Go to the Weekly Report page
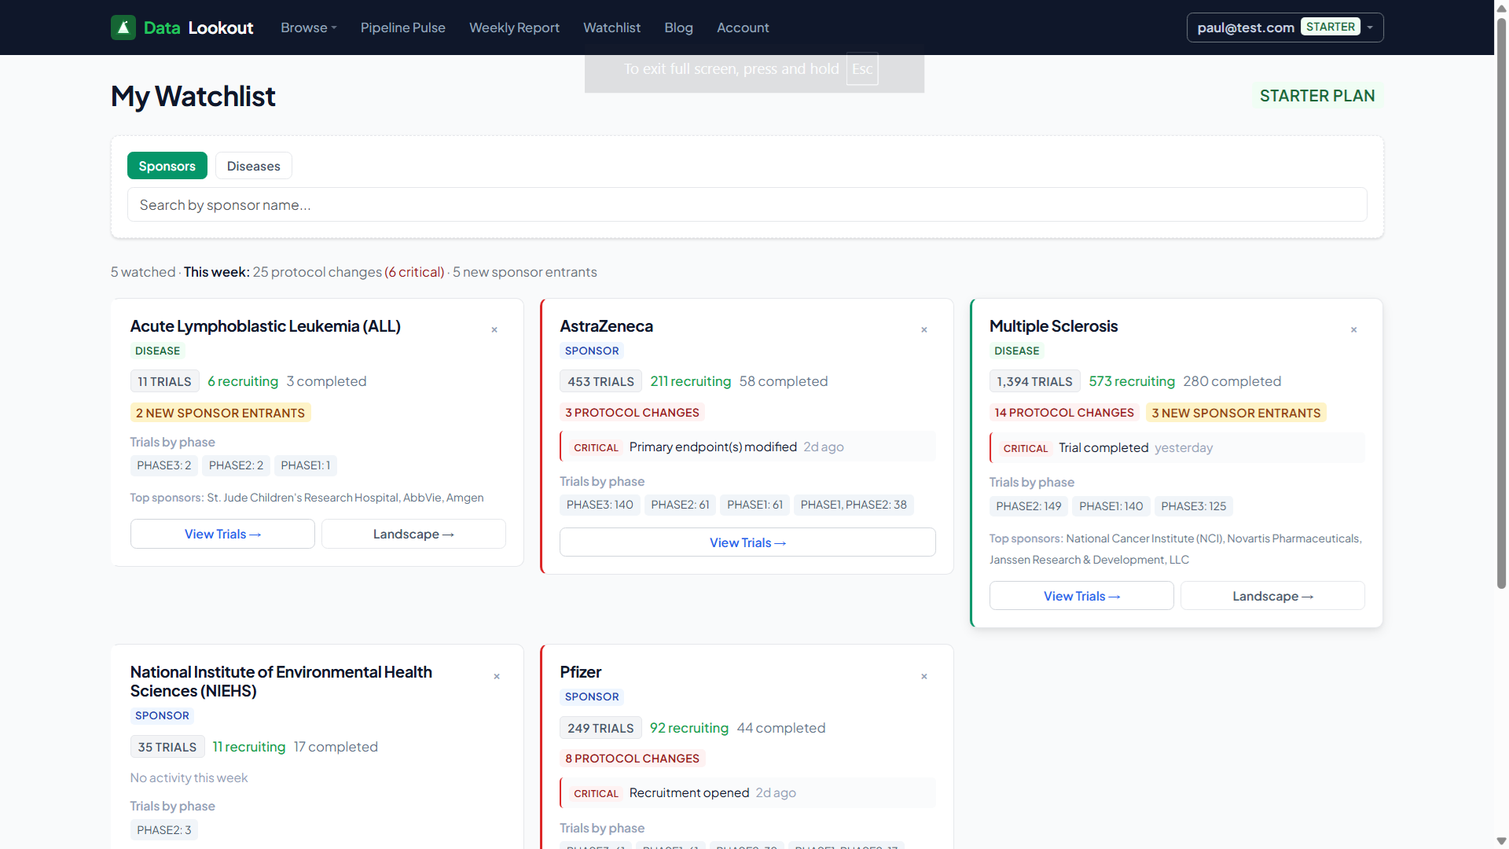 coord(514,28)
